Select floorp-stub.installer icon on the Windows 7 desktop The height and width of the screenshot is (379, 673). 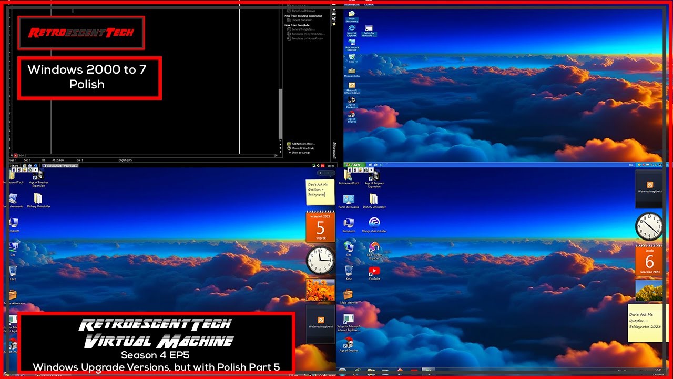pyautogui.click(x=374, y=225)
